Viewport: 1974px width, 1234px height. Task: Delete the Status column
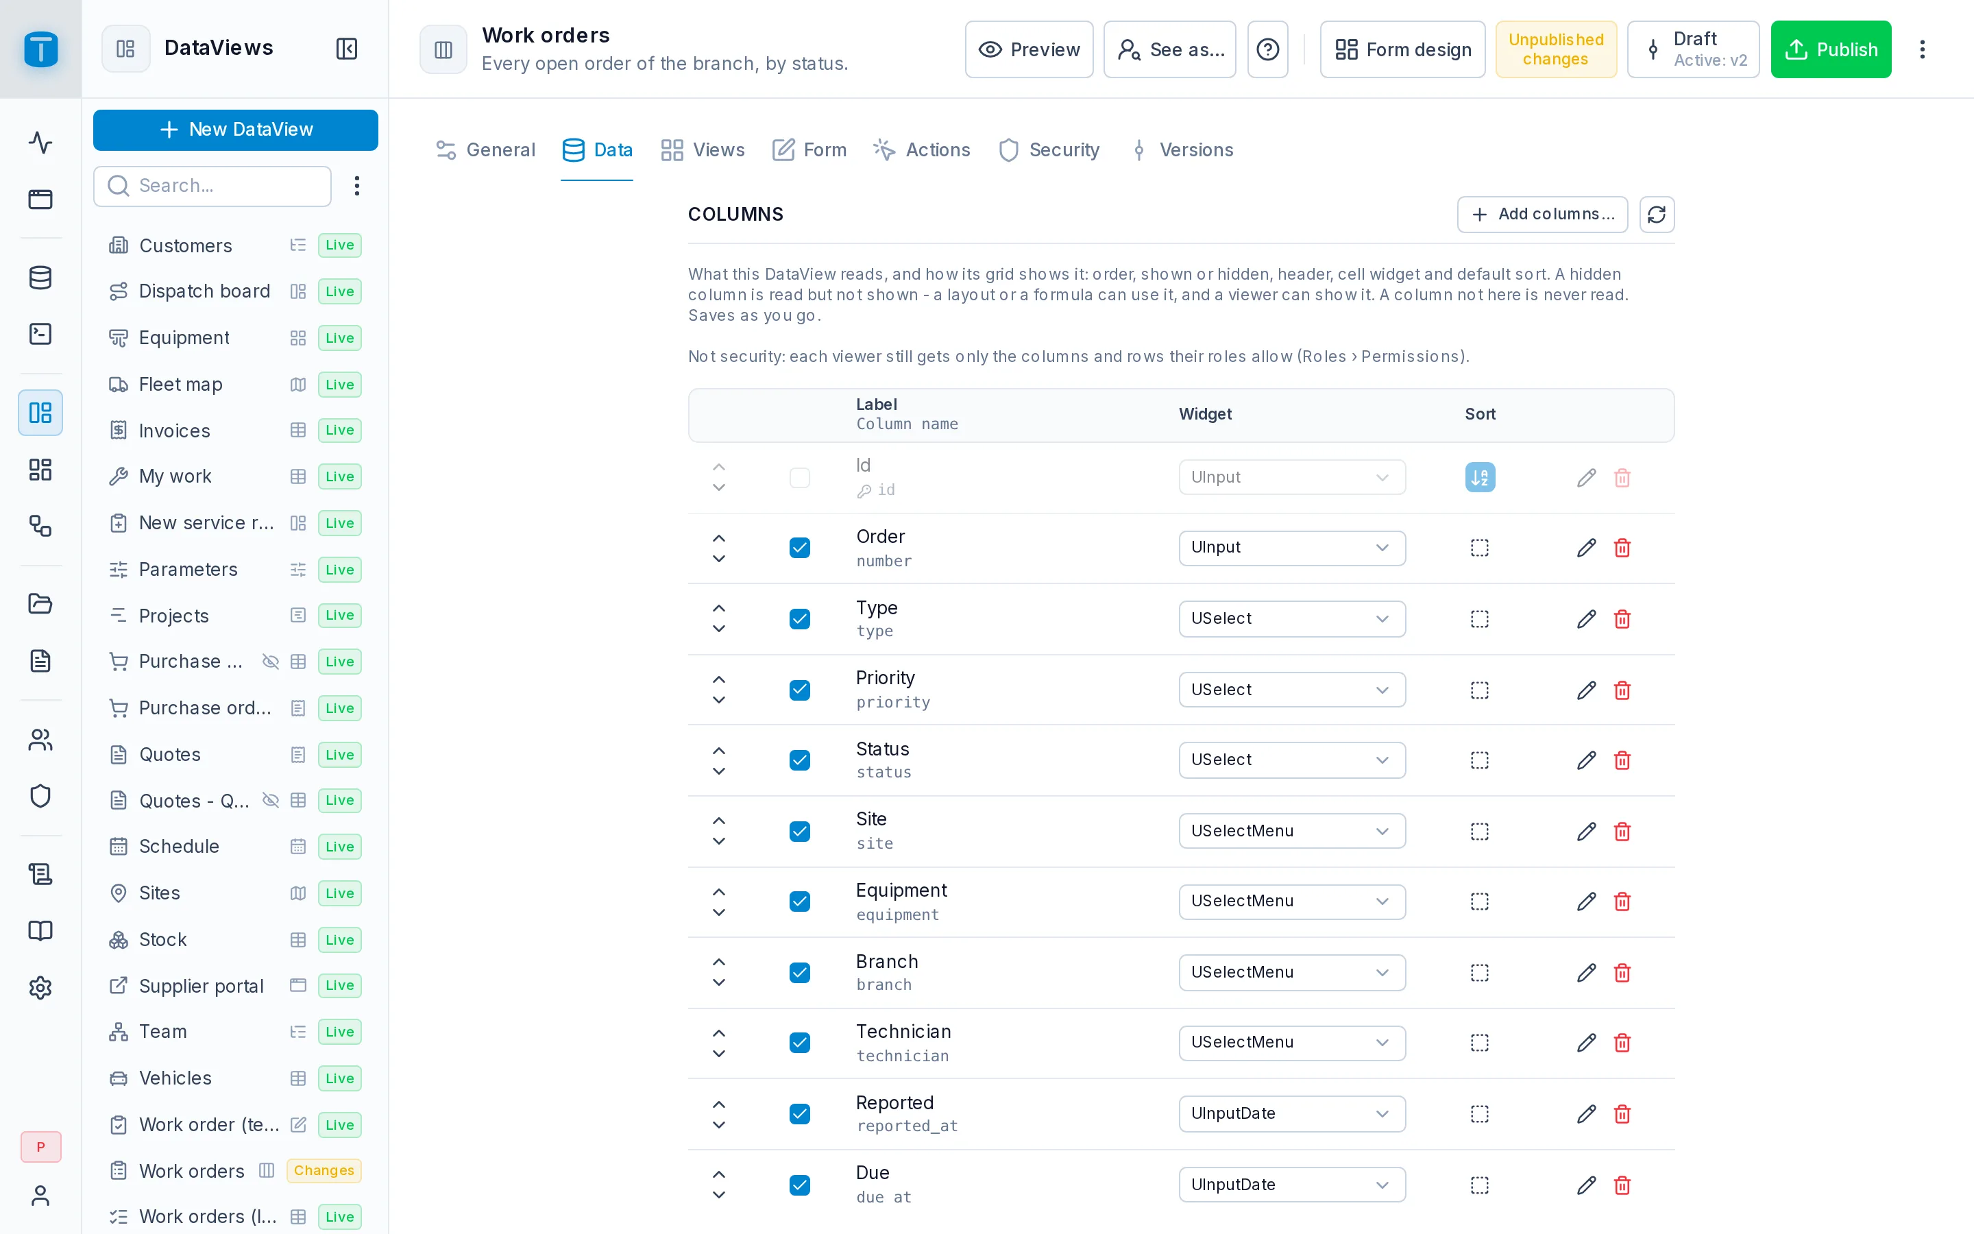tap(1622, 761)
